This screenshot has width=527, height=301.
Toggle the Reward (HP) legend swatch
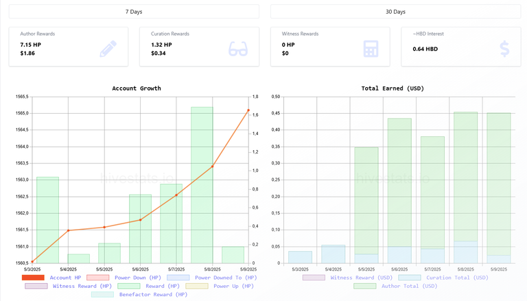[x=129, y=286]
